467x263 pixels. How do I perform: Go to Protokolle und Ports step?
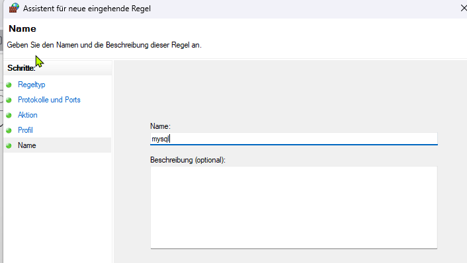[49, 100]
